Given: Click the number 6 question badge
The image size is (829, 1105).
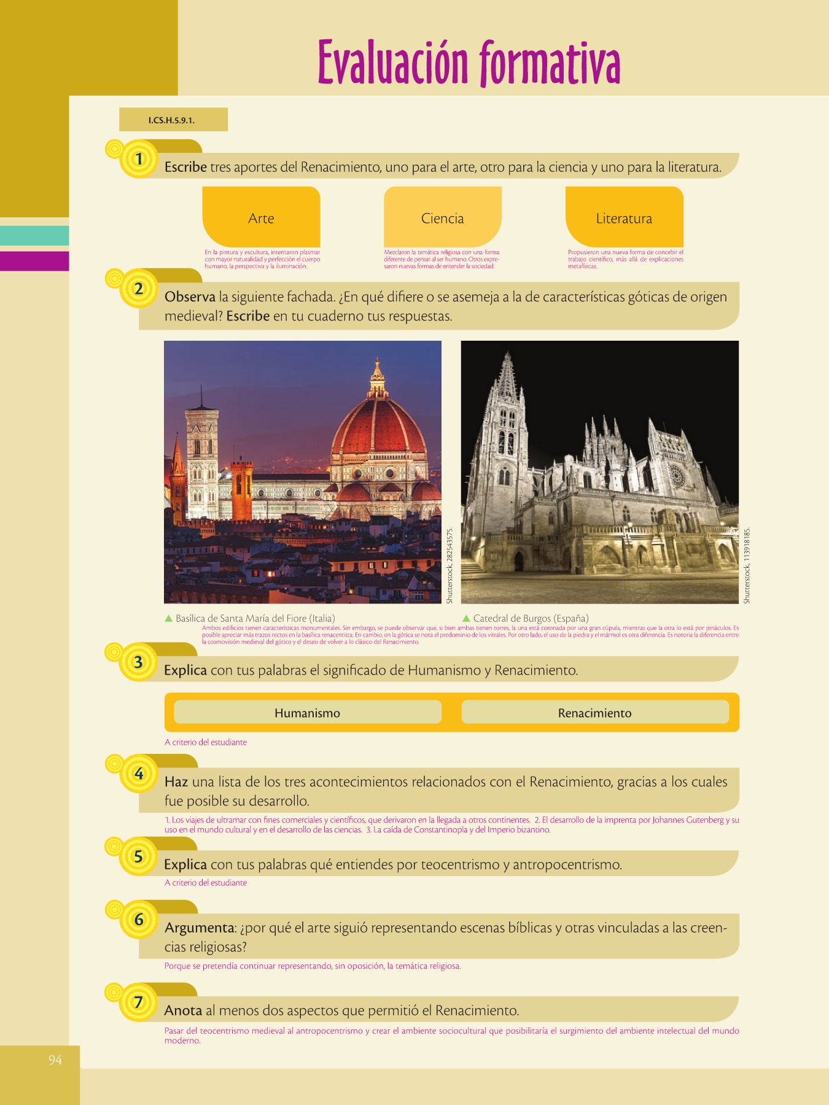Looking at the screenshot, I should (139, 920).
